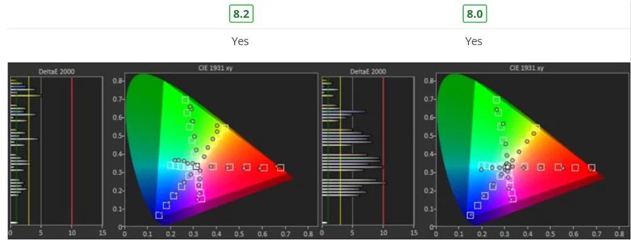Click blue primary target square in left CIE chart
The height and width of the screenshot is (240, 631).
pyautogui.click(x=159, y=215)
